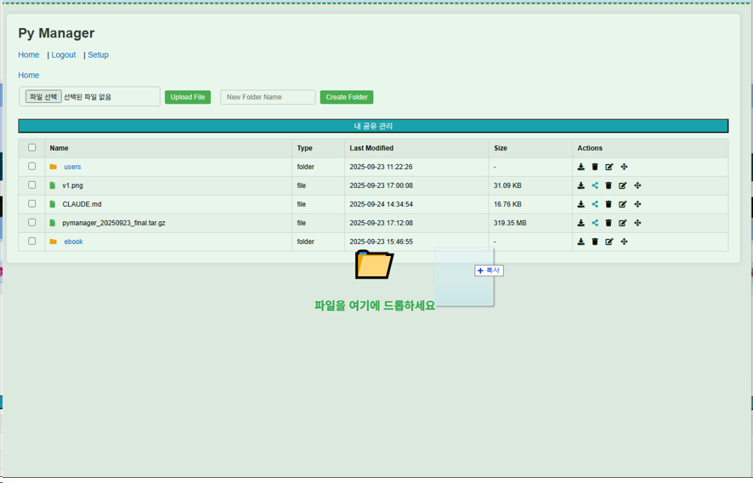
Task: Share the v1.png file
Action: pos(595,185)
